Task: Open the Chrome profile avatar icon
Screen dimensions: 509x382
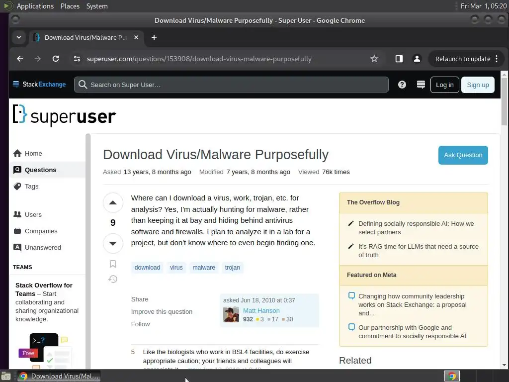Action: coord(417,59)
